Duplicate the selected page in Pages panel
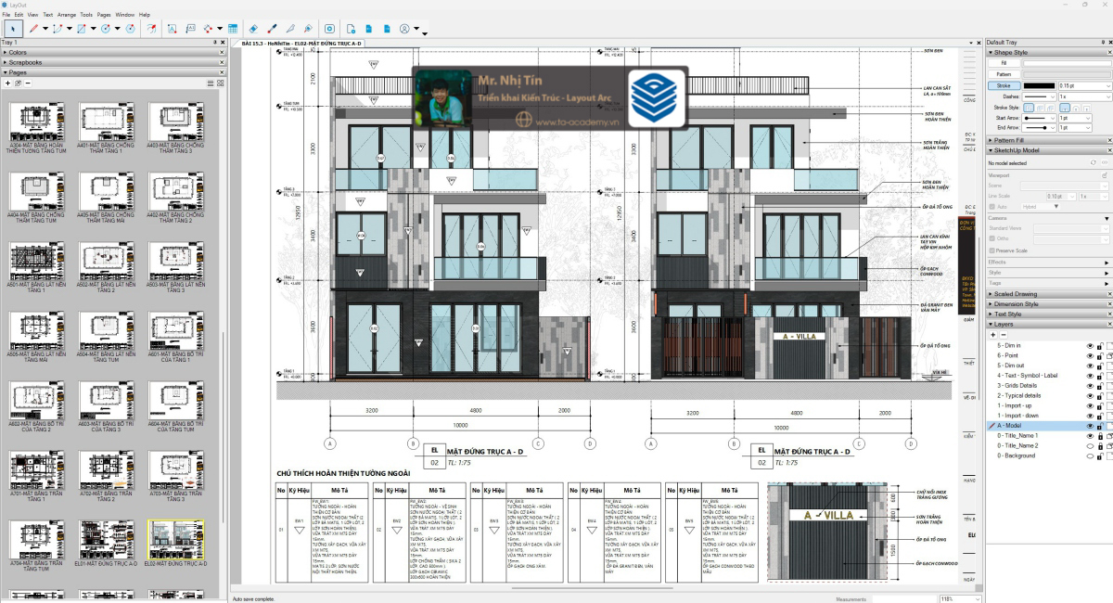This screenshot has width=1113, height=603. click(18, 83)
